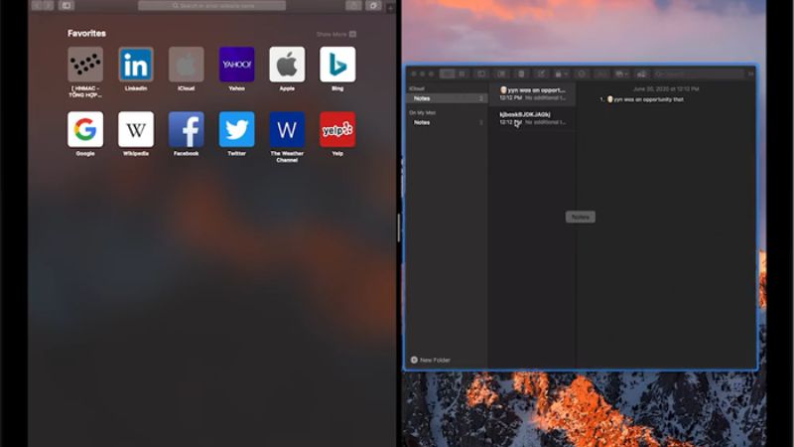Open the 'yyn was an opport...' note

click(x=532, y=93)
